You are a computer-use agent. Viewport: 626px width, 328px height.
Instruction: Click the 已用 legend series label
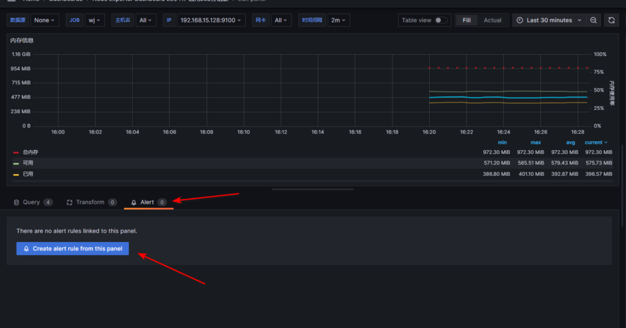(28, 174)
